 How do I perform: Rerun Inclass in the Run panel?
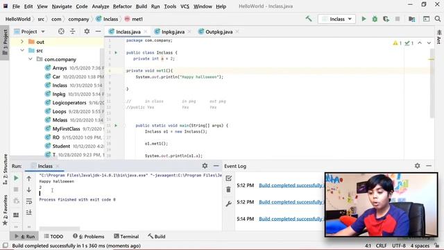(16, 178)
